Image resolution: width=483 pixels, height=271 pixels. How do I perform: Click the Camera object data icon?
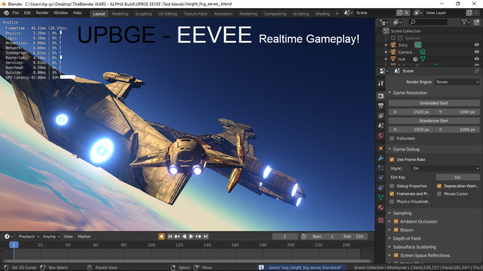(x=422, y=52)
